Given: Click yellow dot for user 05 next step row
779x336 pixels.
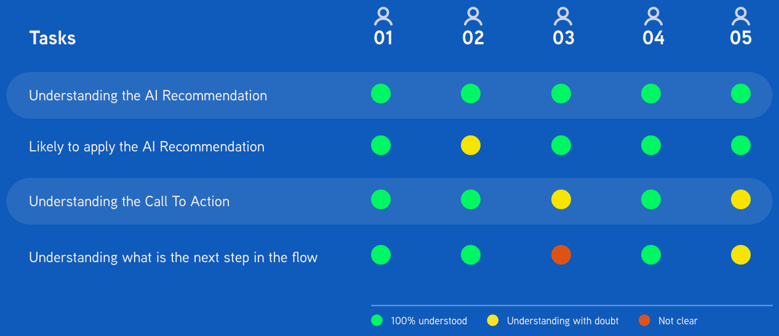Looking at the screenshot, I should click(x=741, y=255).
